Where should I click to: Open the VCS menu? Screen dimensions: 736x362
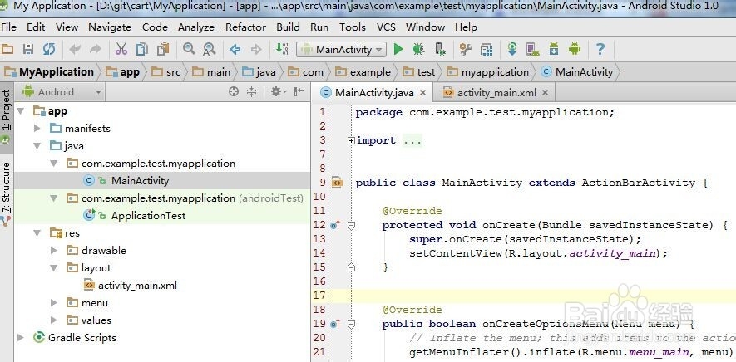pos(387,27)
